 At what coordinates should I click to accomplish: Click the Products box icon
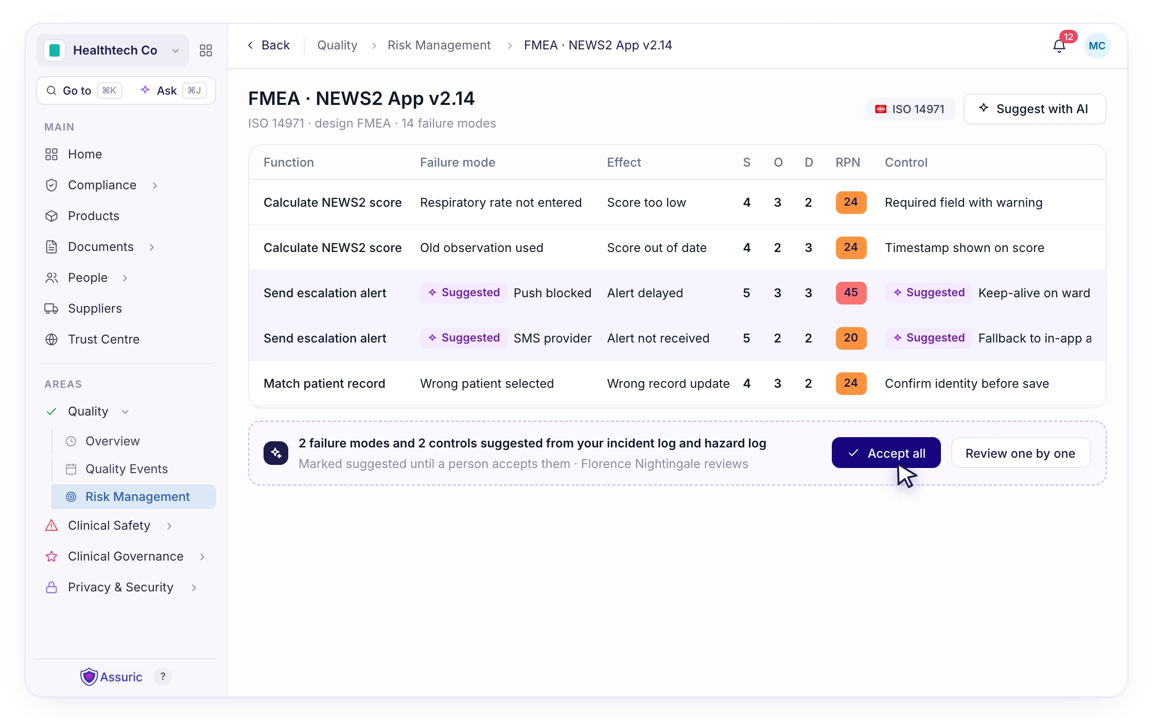pos(51,216)
